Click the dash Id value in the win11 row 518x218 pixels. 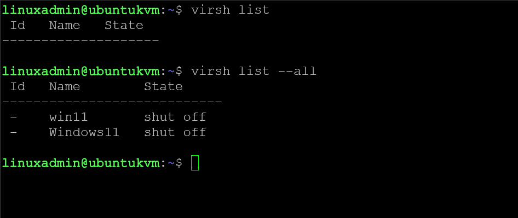(14, 117)
